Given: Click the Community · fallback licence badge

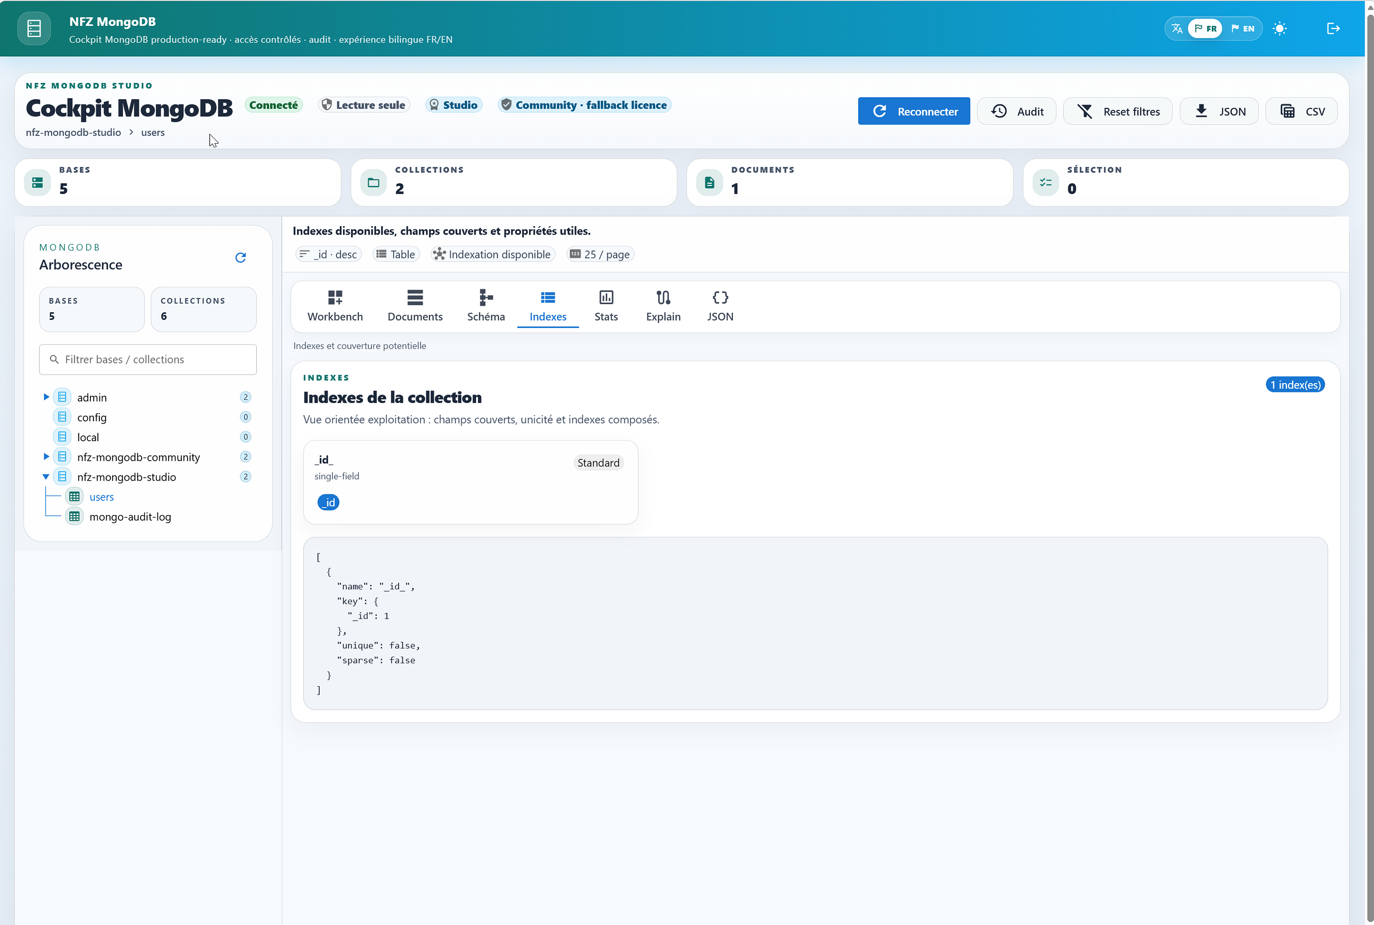Looking at the screenshot, I should click(x=584, y=105).
